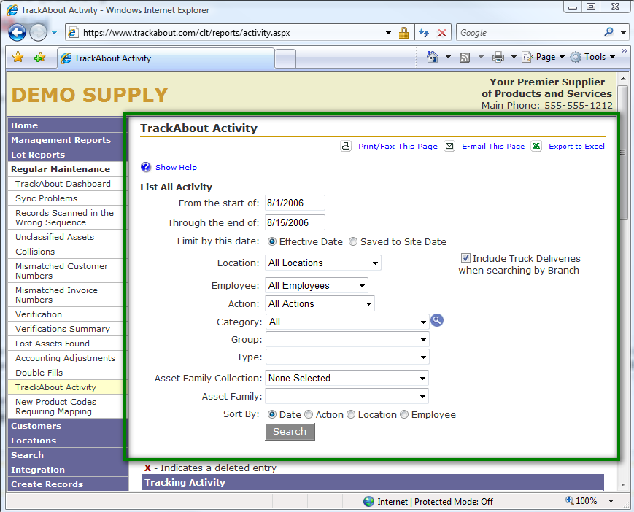This screenshot has height=512, width=634.
Task: Click the blue Show Help question icon
Action: pos(146,167)
